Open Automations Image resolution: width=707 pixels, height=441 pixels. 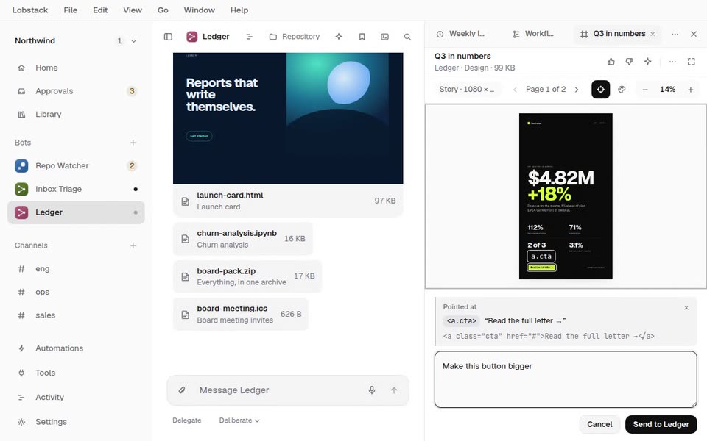76,348
